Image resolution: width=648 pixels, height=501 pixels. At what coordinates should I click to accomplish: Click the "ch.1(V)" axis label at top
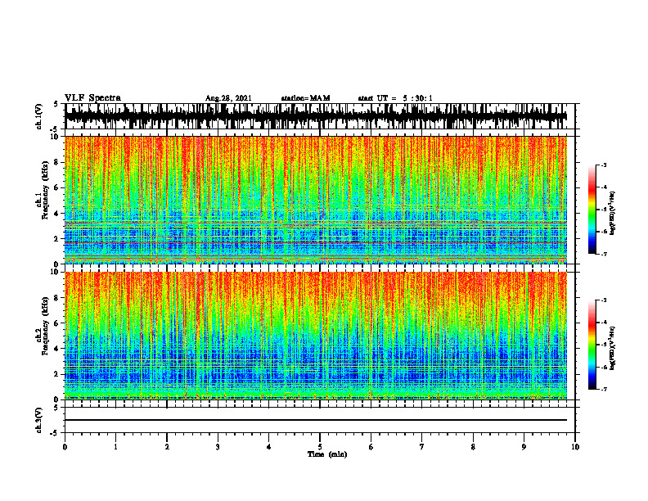pyautogui.click(x=39, y=116)
